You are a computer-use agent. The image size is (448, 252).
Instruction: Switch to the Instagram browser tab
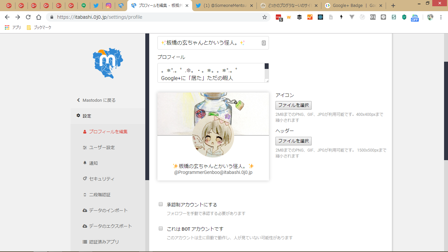(109, 6)
